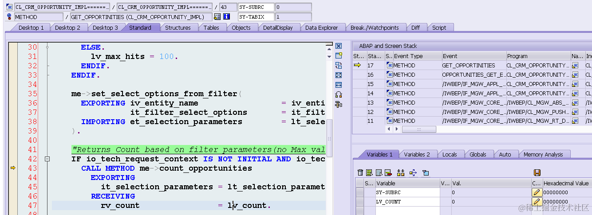Viewport: 592px width, 215px height.
Task: Click the stack table's left scroll arrow
Action: pyautogui.click(x=389, y=129)
